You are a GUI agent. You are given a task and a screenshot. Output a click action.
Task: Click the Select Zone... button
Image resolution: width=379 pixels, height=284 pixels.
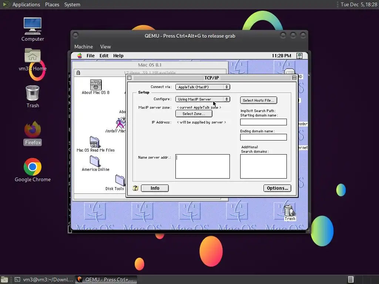(194, 114)
